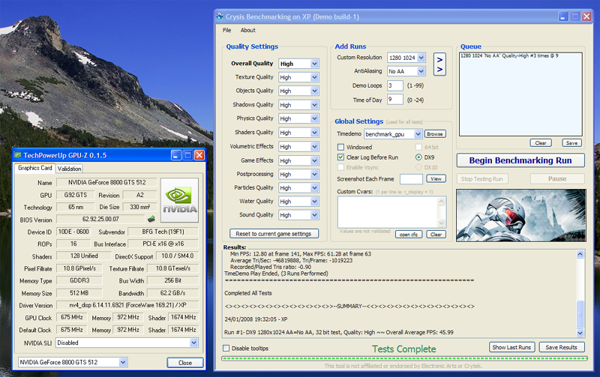Image resolution: width=600 pixels, height=377 pixels.
Task: Click the Results scrollbar down arrow
Action: click(x=580, y=333)
